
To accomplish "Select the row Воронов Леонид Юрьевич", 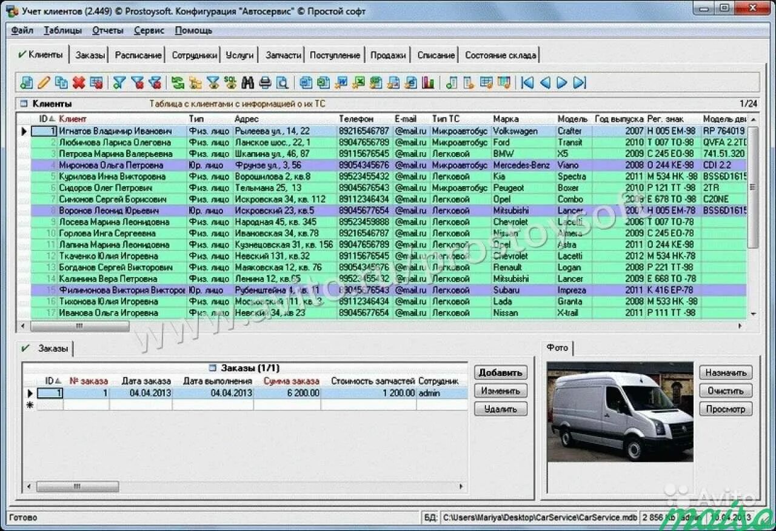I will point(383,210).
